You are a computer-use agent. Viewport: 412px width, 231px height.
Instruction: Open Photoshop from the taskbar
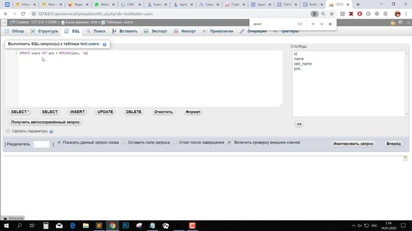pyautogui.click(x=126, y=226)
